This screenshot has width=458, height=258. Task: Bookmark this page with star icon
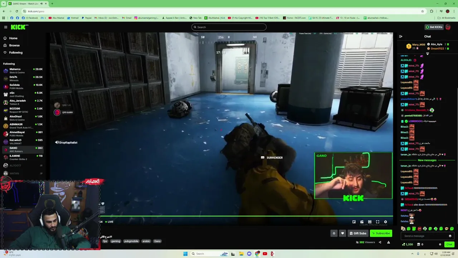423,11
